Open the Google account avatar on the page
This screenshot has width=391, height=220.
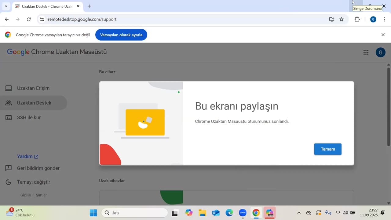tap(380, 52)
